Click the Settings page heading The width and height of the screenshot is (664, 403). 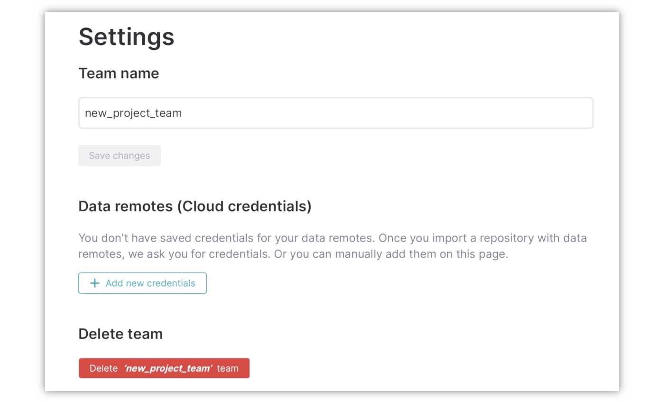click(126, 37)
